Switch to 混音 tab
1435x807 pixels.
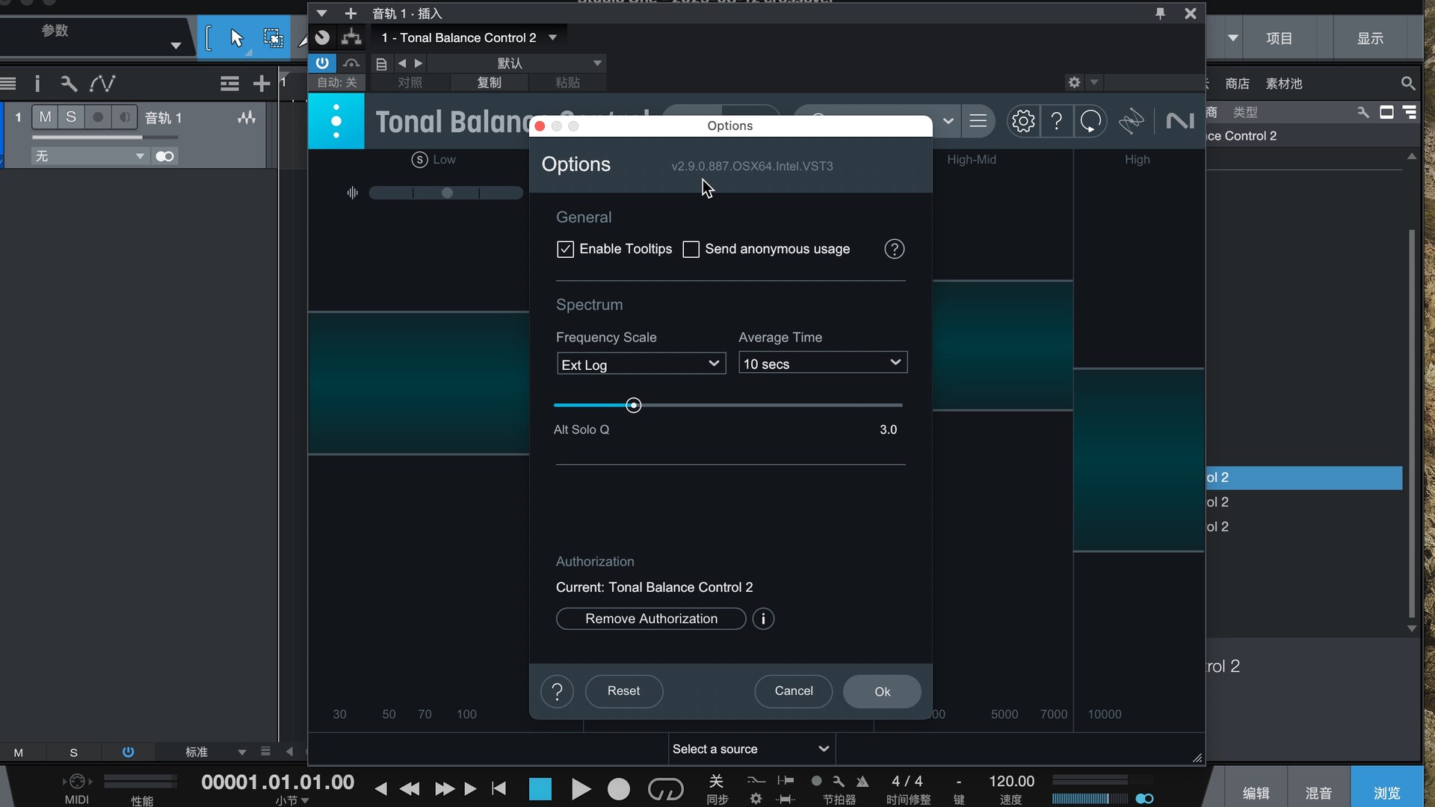1318,792
